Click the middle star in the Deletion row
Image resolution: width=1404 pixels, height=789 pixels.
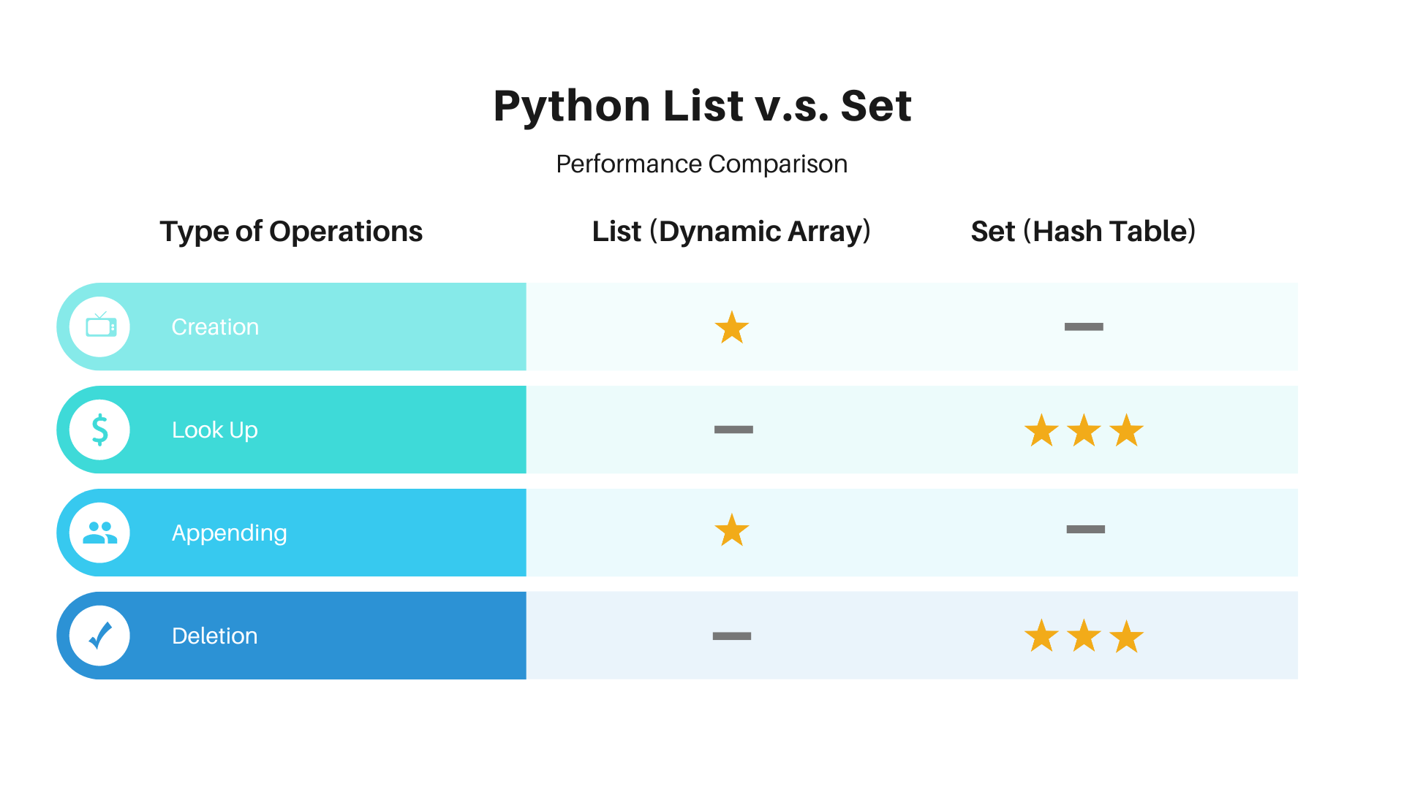click(1084, 636)
